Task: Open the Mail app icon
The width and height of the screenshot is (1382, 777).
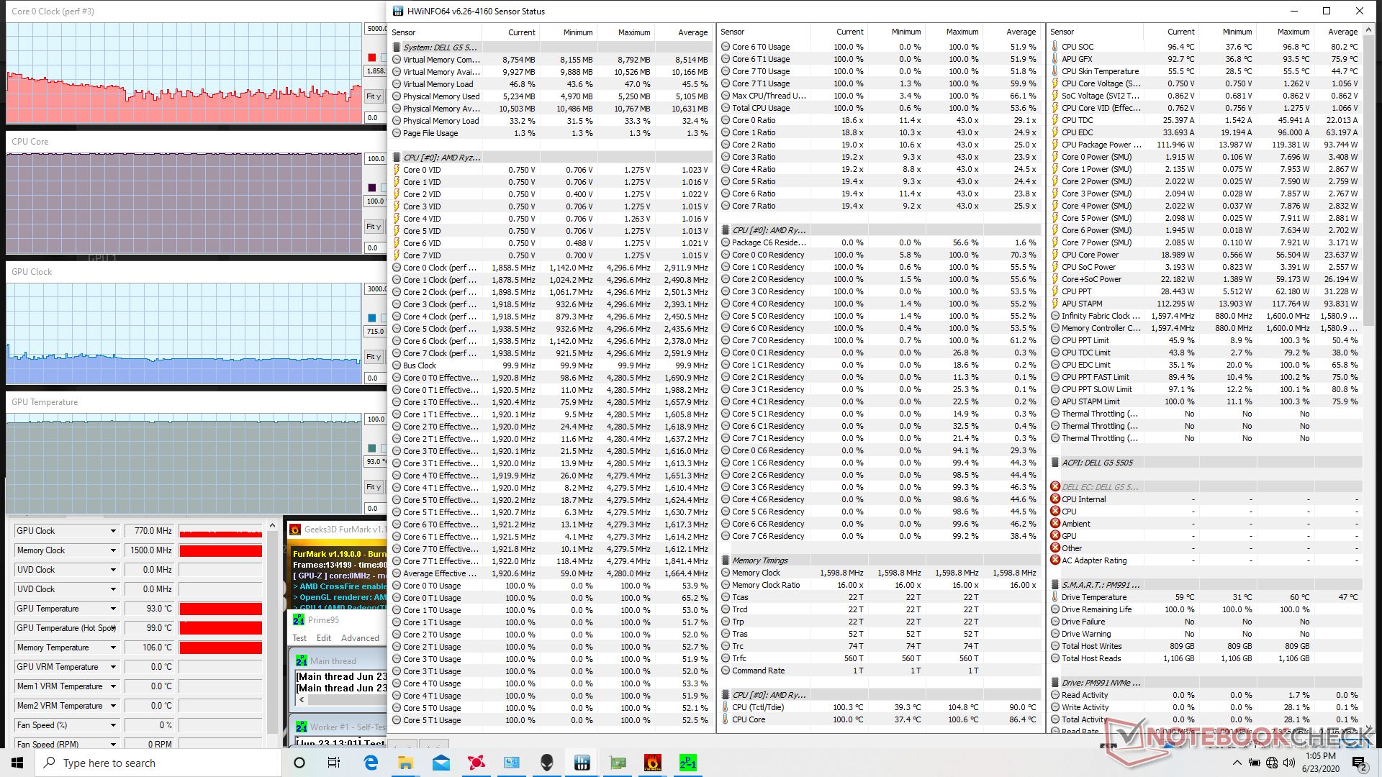Action: point(441,763)
